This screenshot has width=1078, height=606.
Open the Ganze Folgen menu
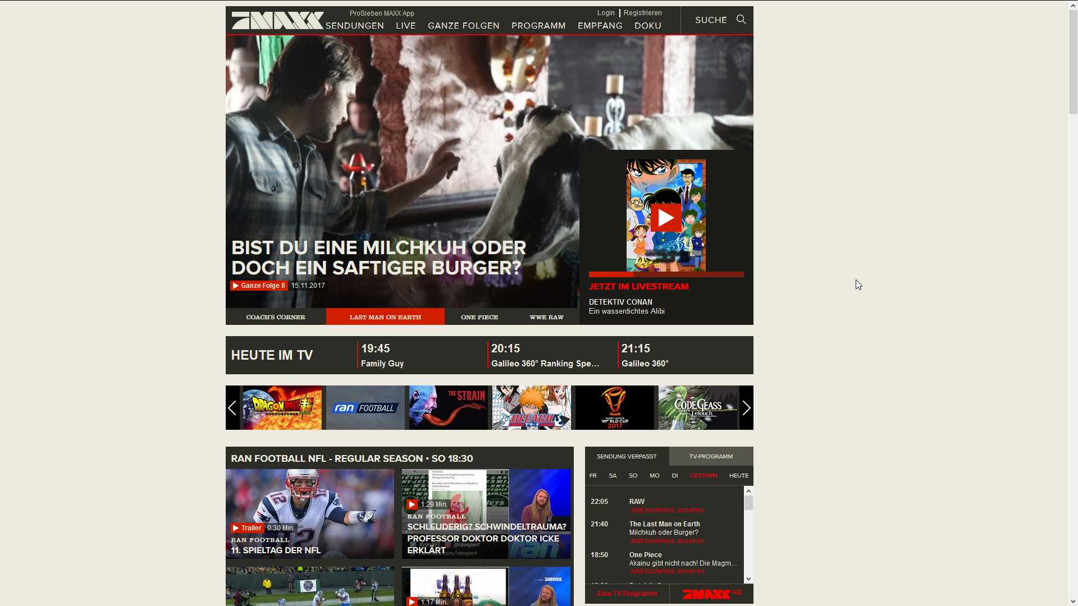(463, 26)
